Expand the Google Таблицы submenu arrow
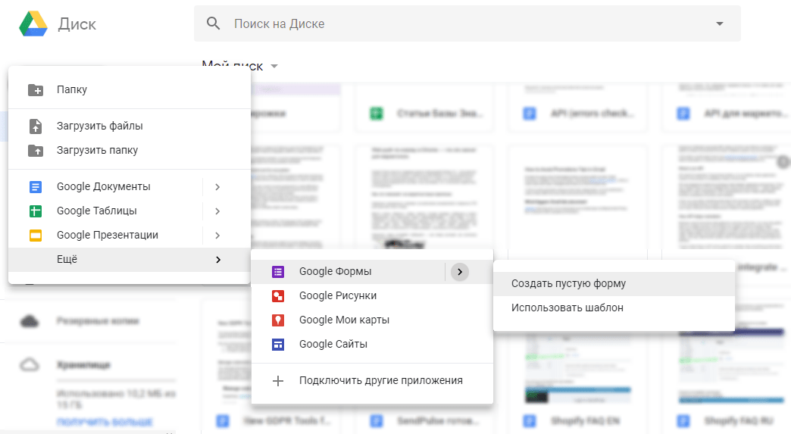 pos(217,211)
